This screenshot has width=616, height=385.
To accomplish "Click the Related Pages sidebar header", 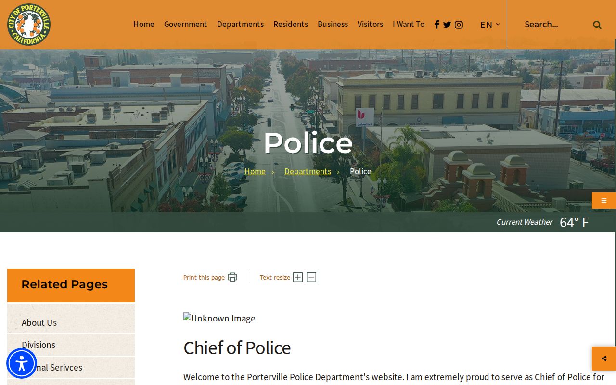I will [71, 285].
